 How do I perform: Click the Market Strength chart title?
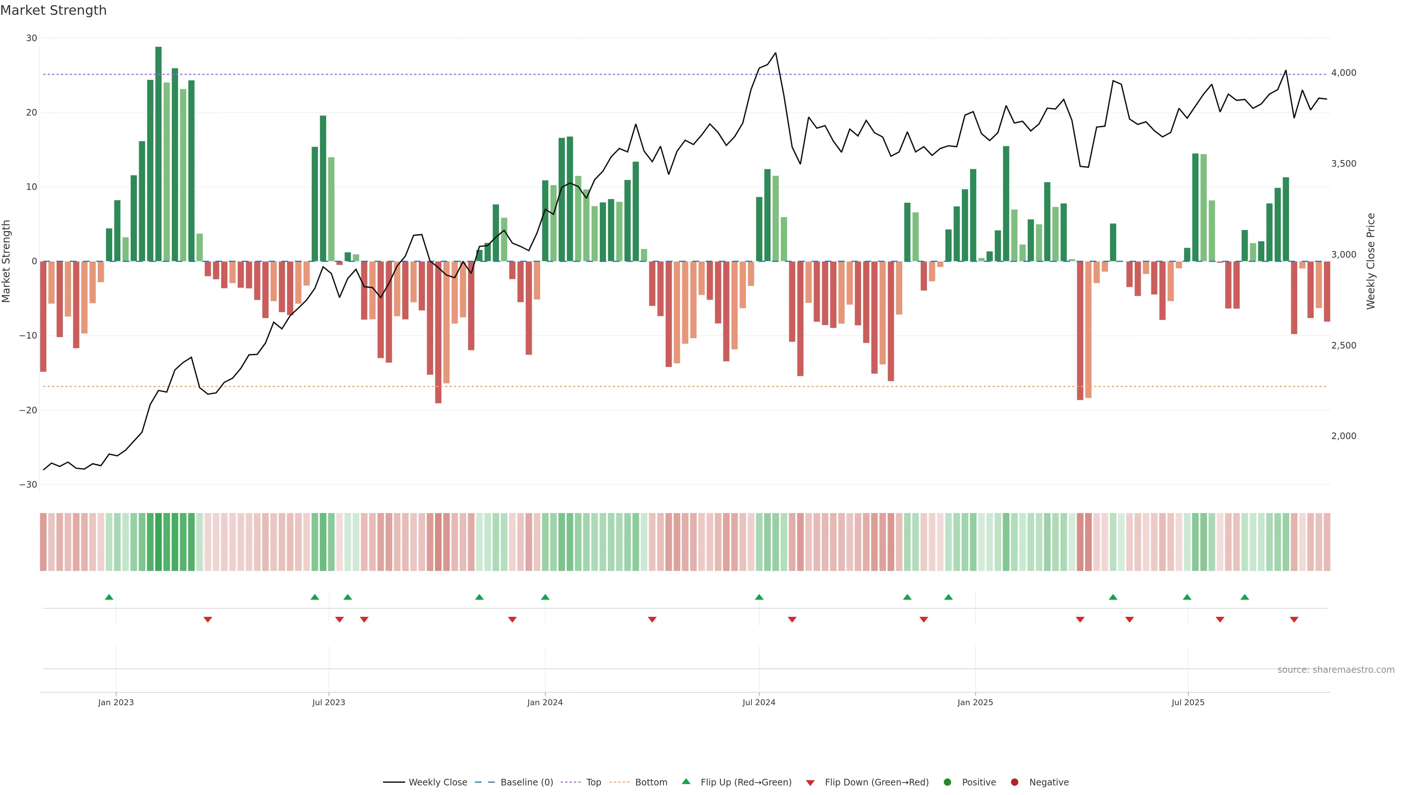tap(53, 10)
